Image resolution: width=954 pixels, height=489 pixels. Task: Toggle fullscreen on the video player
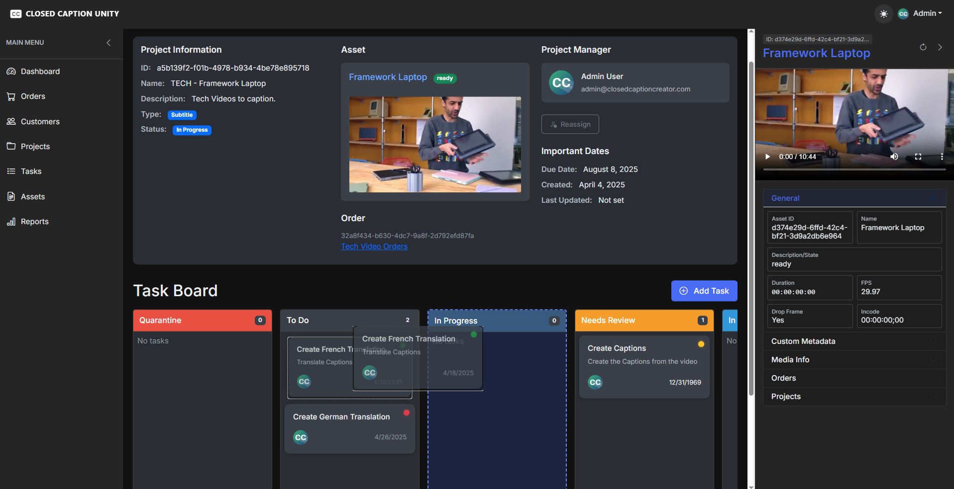click(x=919, y=157)
